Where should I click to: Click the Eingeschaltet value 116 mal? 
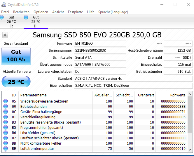[178, 65]
